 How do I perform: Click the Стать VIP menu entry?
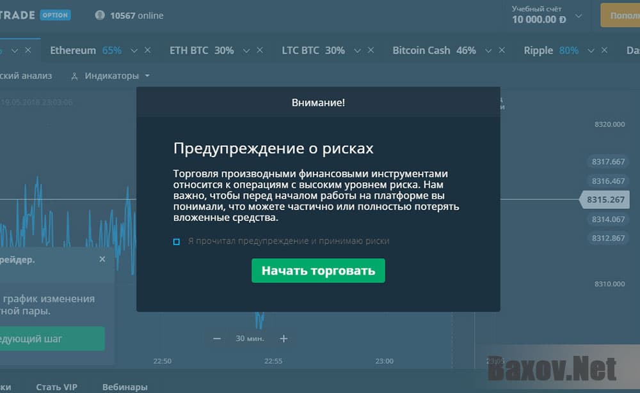56,387
